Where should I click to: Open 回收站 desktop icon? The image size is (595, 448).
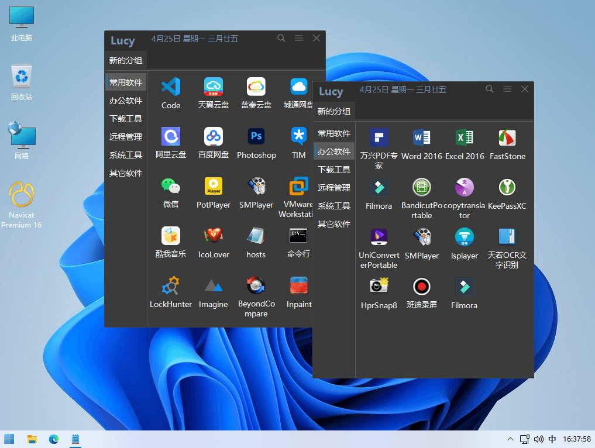[22, 82]
